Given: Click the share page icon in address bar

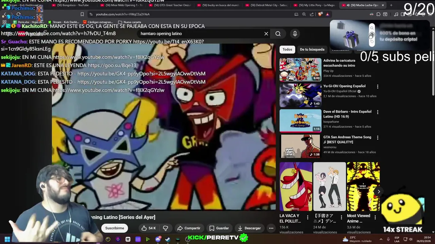Looking at the screenshot, I should click(312, 14).
